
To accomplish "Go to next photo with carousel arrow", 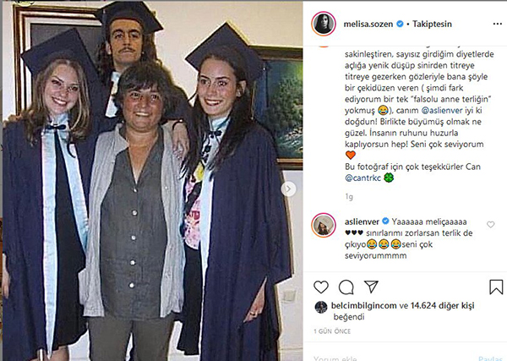I will (289, 189).
